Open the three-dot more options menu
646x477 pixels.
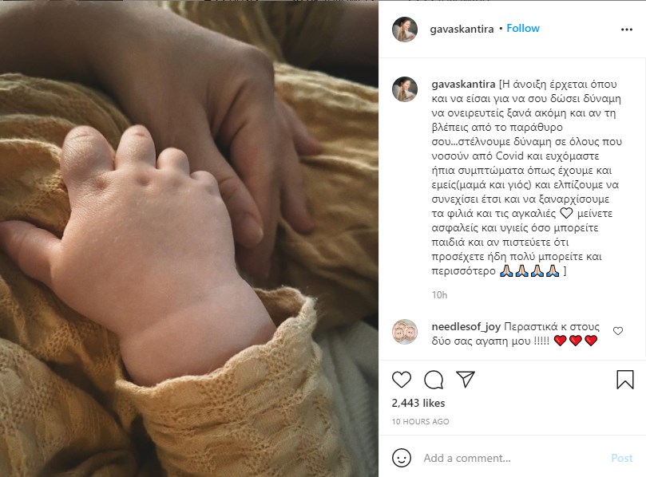click(627, 30)
